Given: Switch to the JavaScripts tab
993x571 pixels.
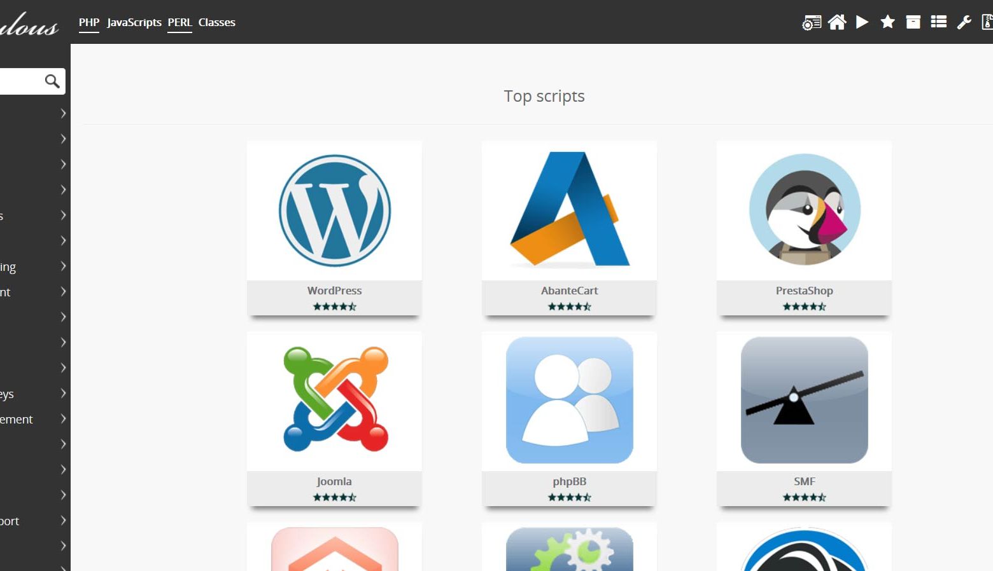Looking at the screenshot, I should click(134, 22).
